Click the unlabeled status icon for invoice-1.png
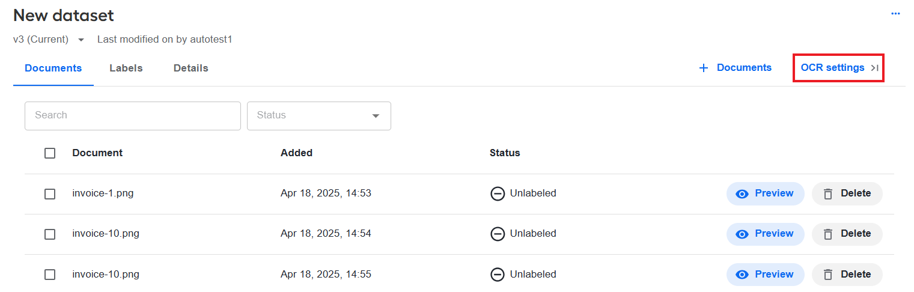This screenshot has width=914, height=292. click(x=498, y=193)
